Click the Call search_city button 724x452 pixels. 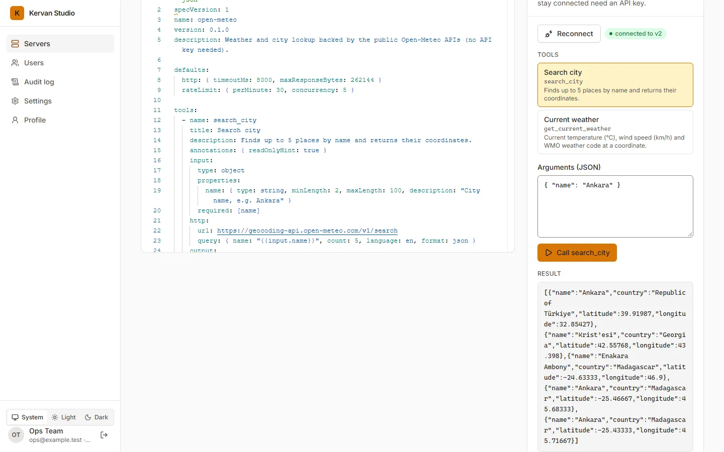pos(577,253)
